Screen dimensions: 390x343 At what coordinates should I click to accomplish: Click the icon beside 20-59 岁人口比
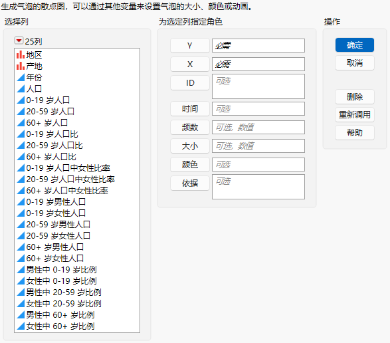[21, 146]
